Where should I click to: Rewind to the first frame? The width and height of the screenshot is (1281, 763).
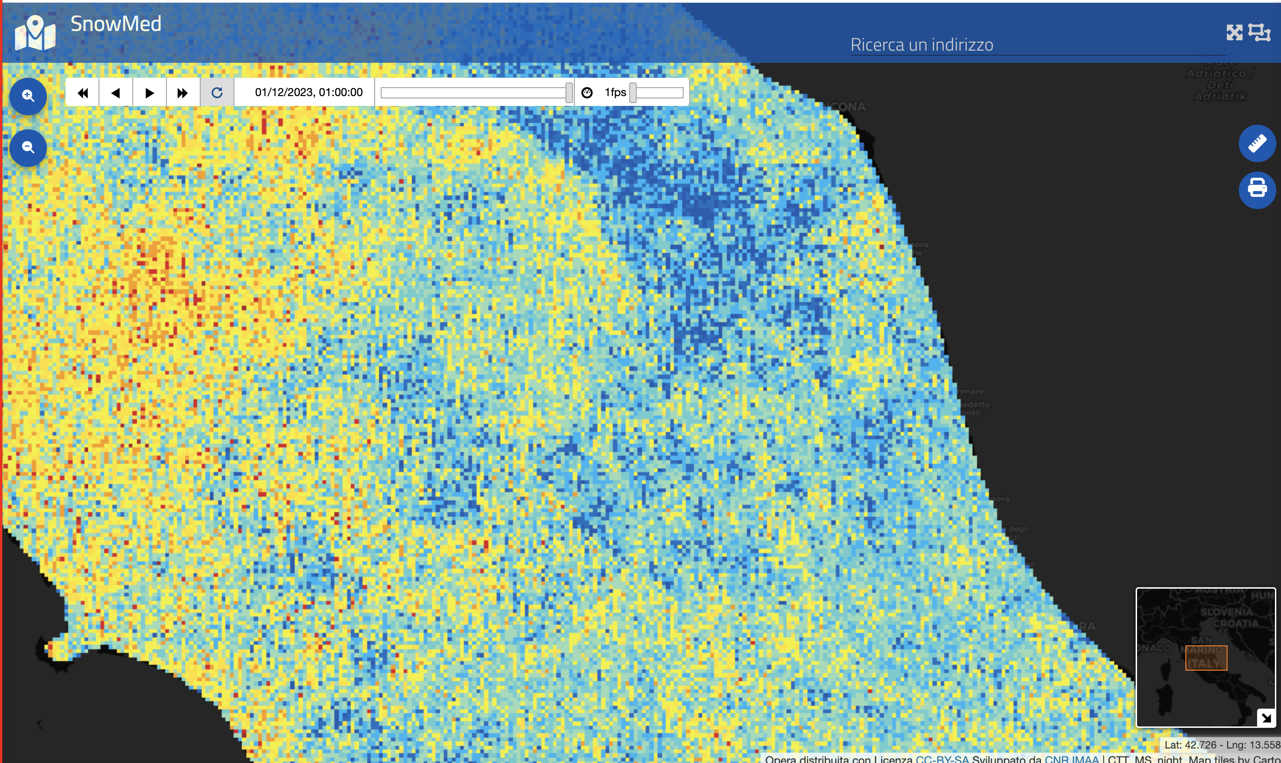(82, 92)
